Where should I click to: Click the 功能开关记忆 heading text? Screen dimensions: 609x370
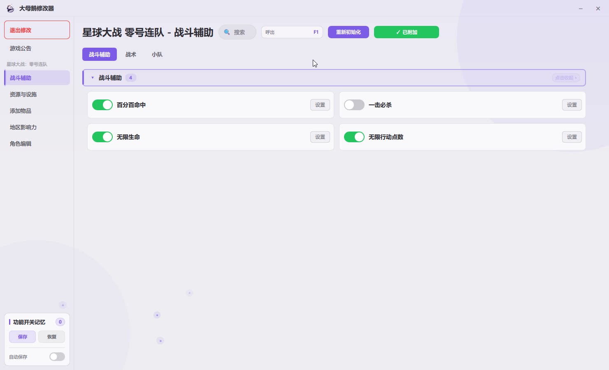click(29, 322)
